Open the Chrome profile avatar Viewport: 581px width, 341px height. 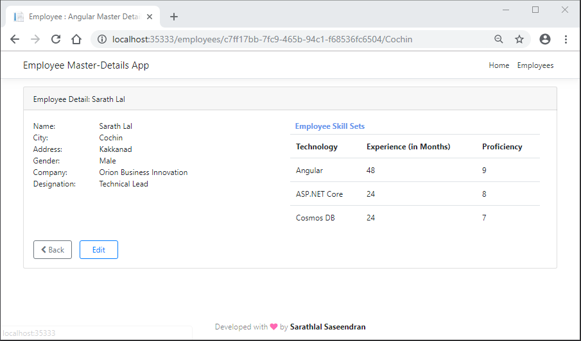(x=545, y=39)
